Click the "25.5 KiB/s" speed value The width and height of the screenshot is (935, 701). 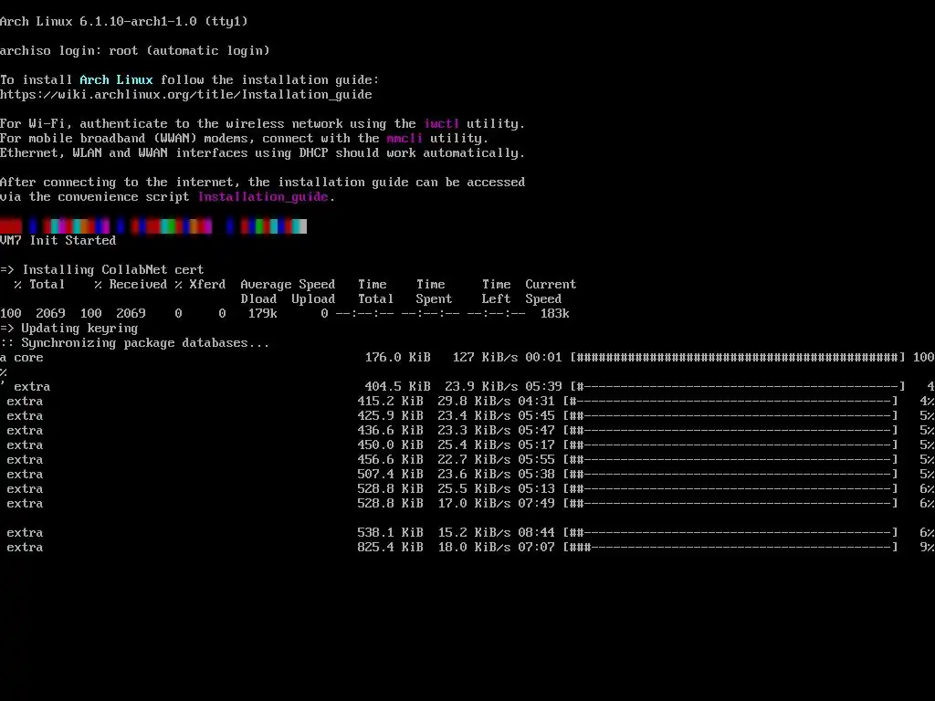[x=474, y=489]
